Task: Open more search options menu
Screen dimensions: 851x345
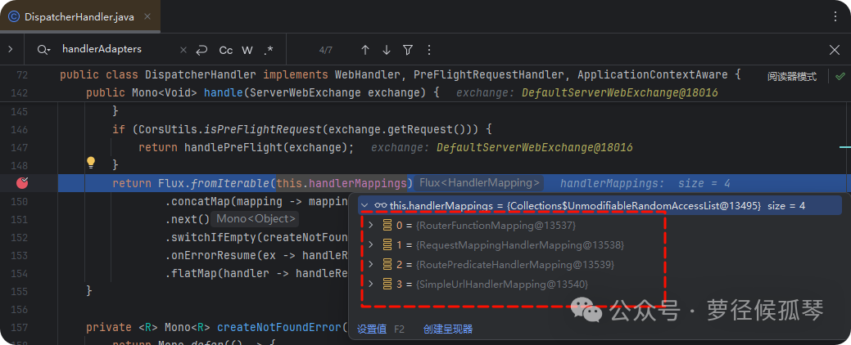Action: pyautogui.click(x=429, y=50)
